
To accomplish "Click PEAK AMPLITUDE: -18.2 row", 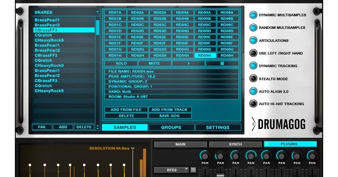I will pyautogui.click(x=172, y=76).
